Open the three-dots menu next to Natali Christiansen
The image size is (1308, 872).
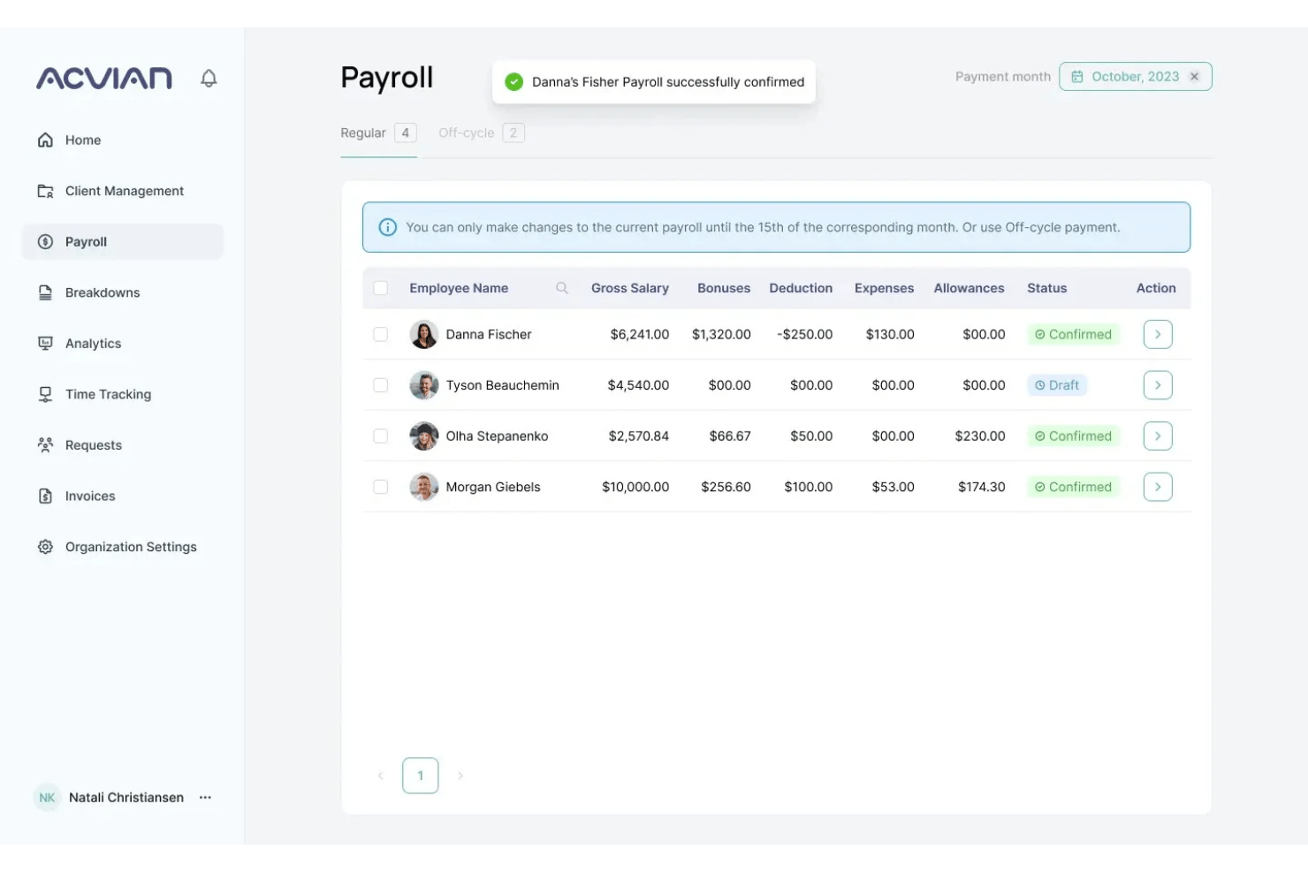pos(205,798)
